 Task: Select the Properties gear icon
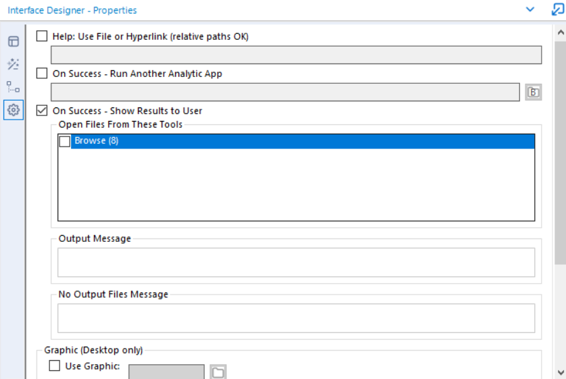point(13,109)
